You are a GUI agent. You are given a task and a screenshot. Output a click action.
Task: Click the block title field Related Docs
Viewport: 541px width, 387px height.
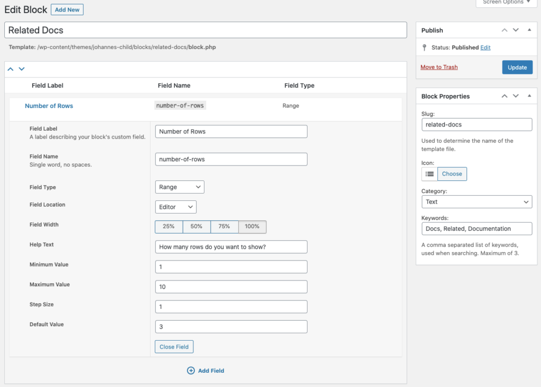coord(206,30)
